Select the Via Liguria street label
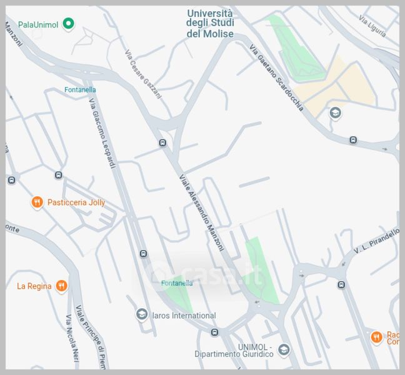This screenshot has width=405, height=375. (x=372, y=26)
